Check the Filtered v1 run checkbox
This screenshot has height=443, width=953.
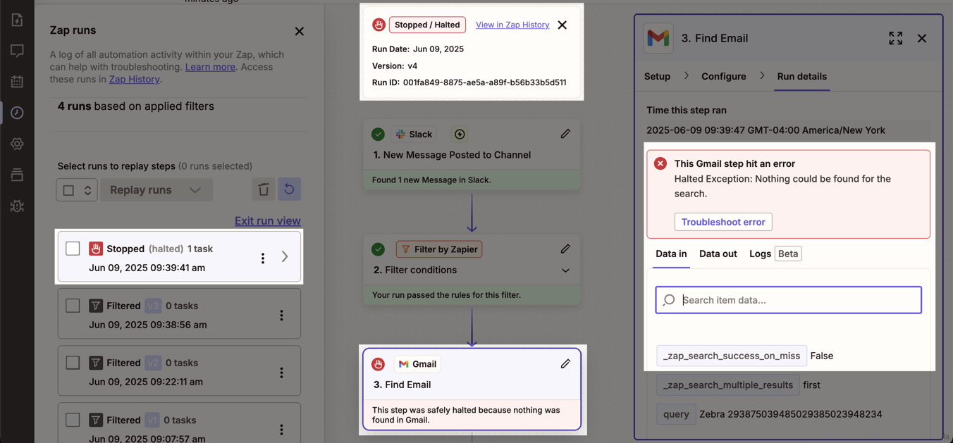pyautogui.click(x=73, y=420)
